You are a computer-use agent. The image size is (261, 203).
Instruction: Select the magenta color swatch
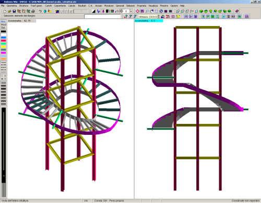coord(4,53)
